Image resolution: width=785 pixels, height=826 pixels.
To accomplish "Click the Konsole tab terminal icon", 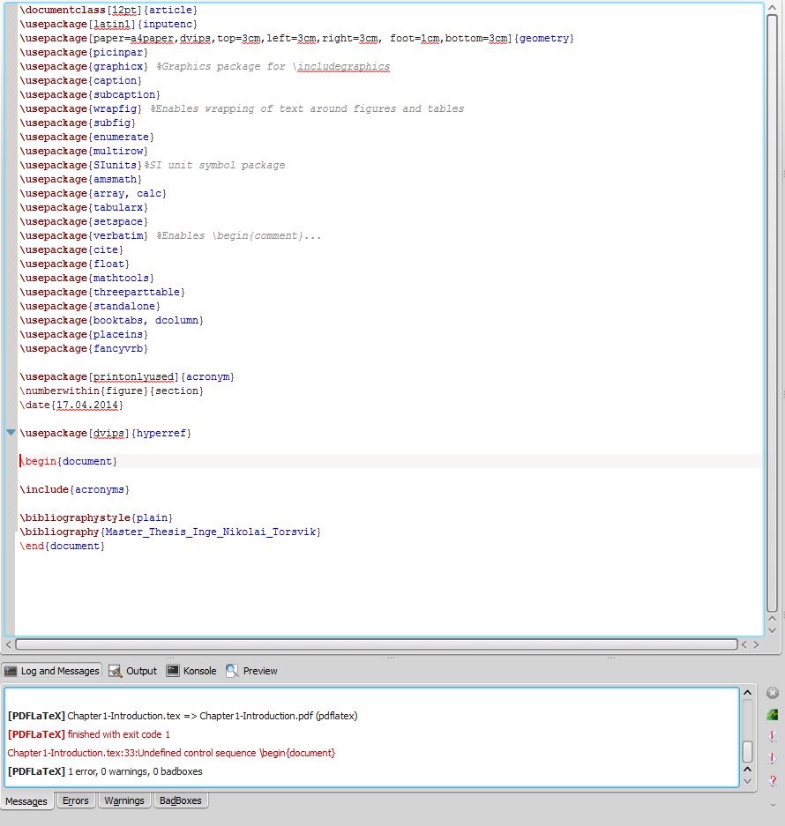I will [173, 670].
